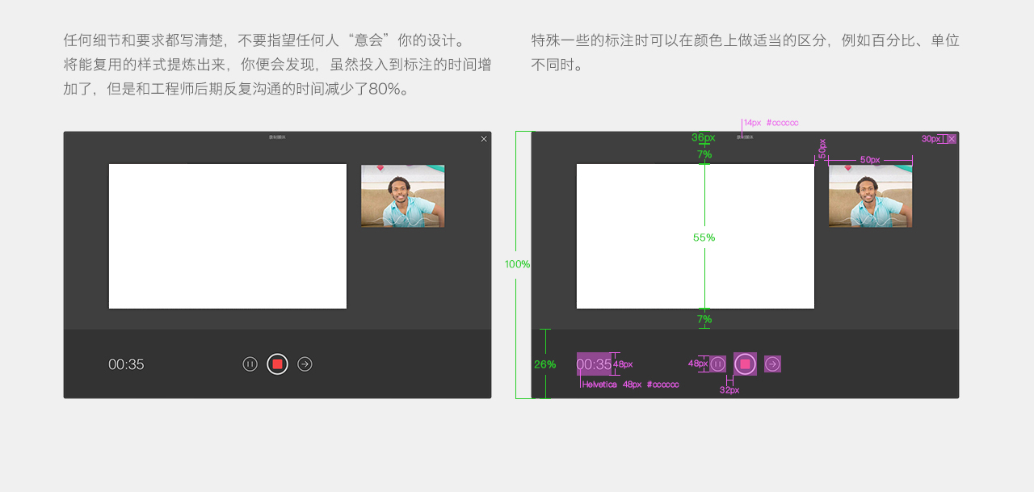1034x492 pixels.
Task: Click the 00:35 timer in the unannotated mockup
Action: 126,364
